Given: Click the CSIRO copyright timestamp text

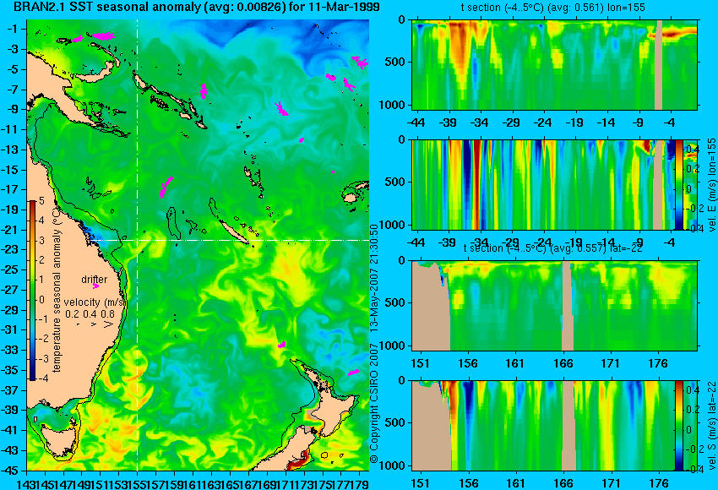Looking at the screenshot, I should pyautogui.click(x=374, y=344).
